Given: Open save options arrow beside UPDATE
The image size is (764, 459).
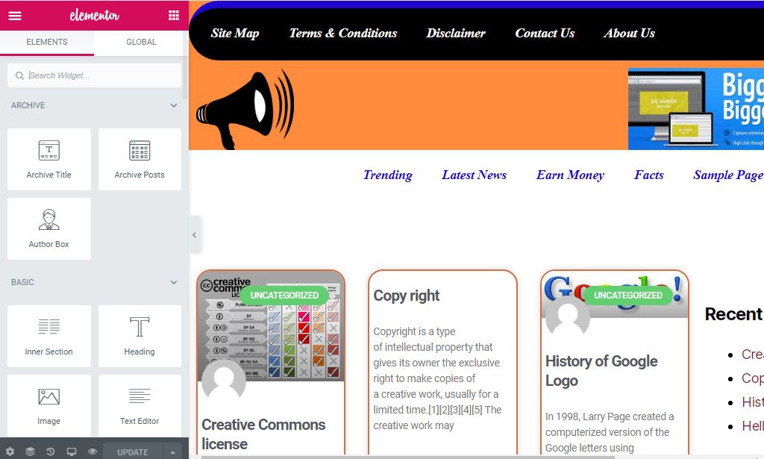Looking at the screenshot, I should click(172, 452).
